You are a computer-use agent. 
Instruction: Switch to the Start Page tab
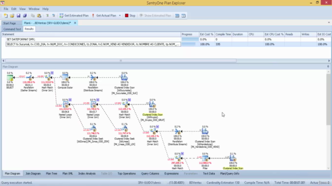[x=9, y=23]
